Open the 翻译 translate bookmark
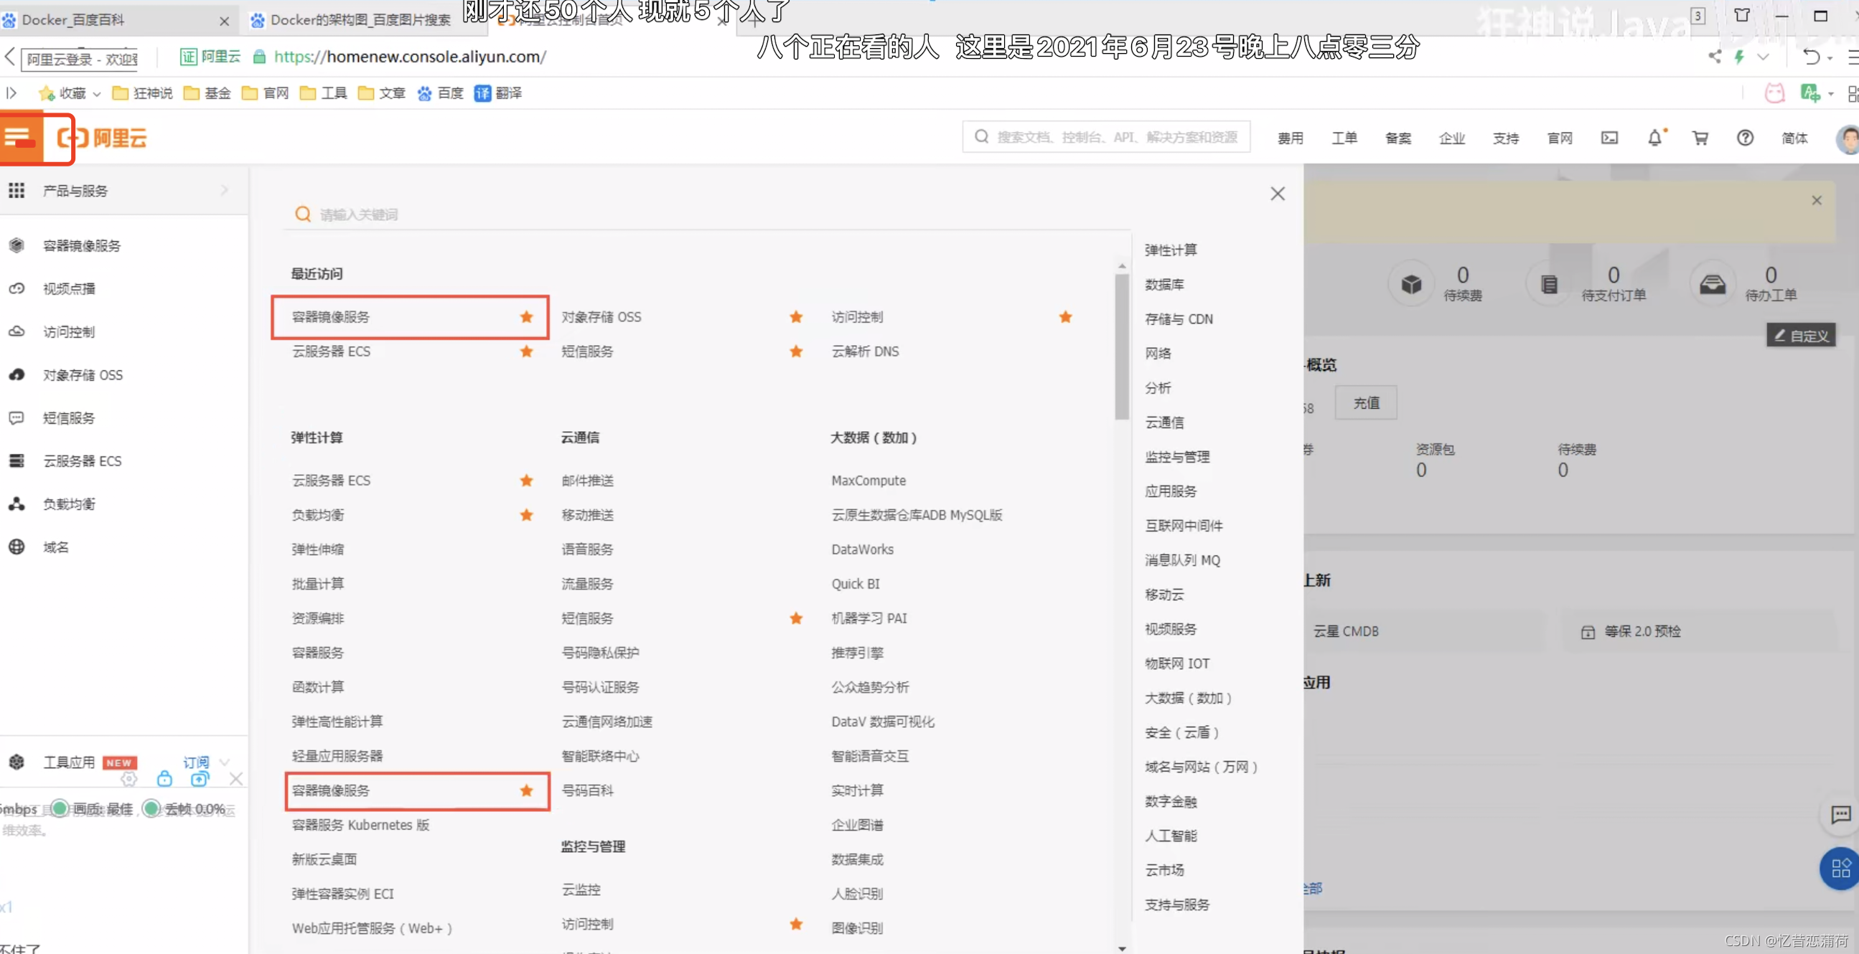Screen dimensions: 1859x954 pyautogui.click(x=498, y=93)
